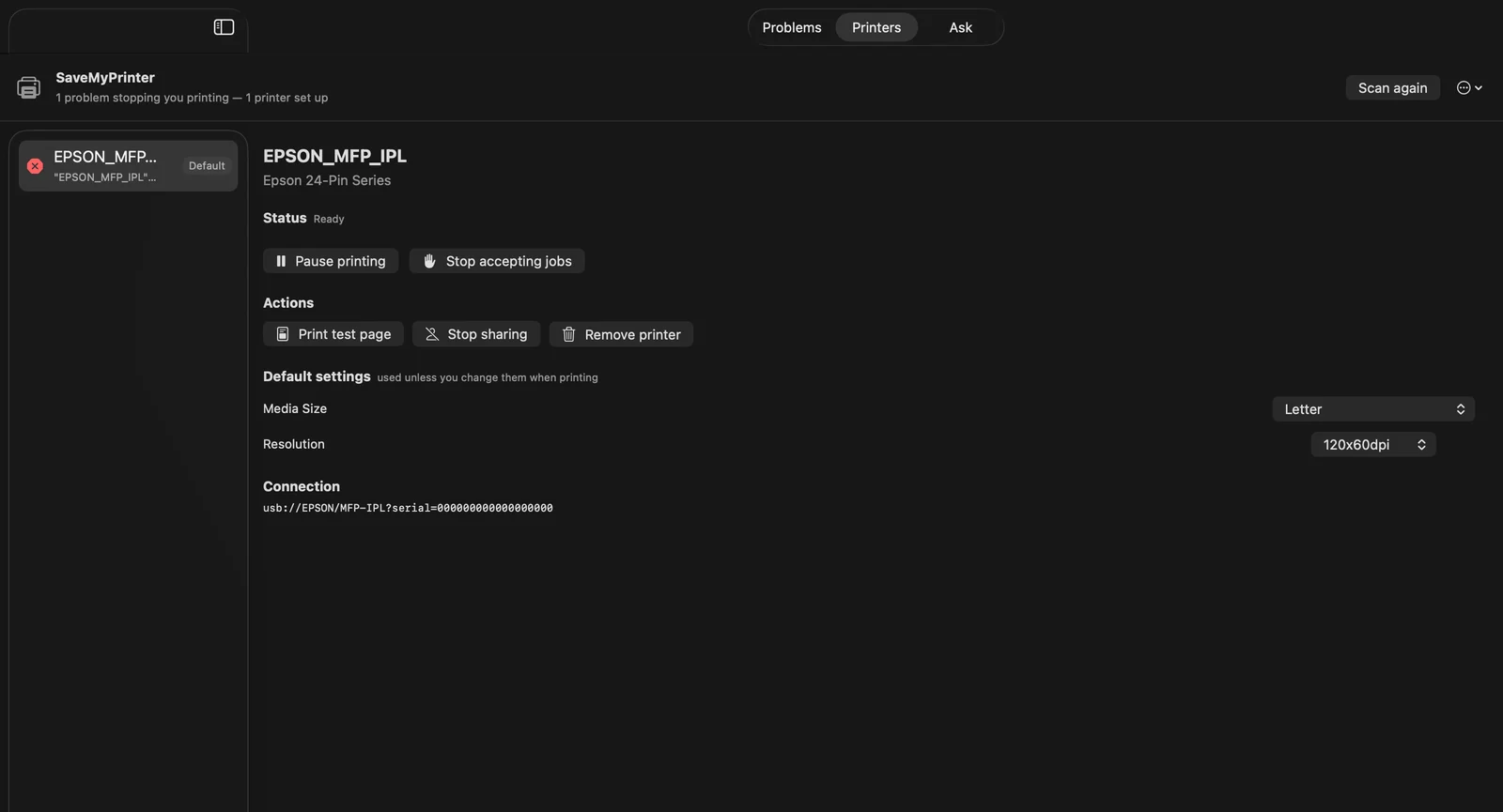Click Stop accepting jobs button
This screenshot has height=812, width=1503.
(497, 261)
